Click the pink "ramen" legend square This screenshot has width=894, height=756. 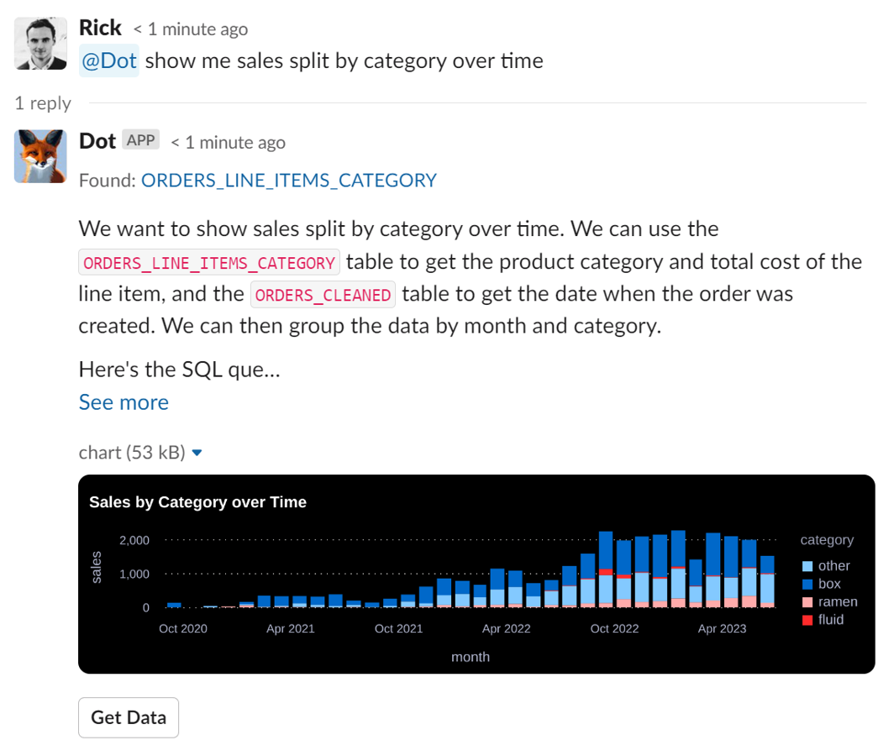(807, 601)
